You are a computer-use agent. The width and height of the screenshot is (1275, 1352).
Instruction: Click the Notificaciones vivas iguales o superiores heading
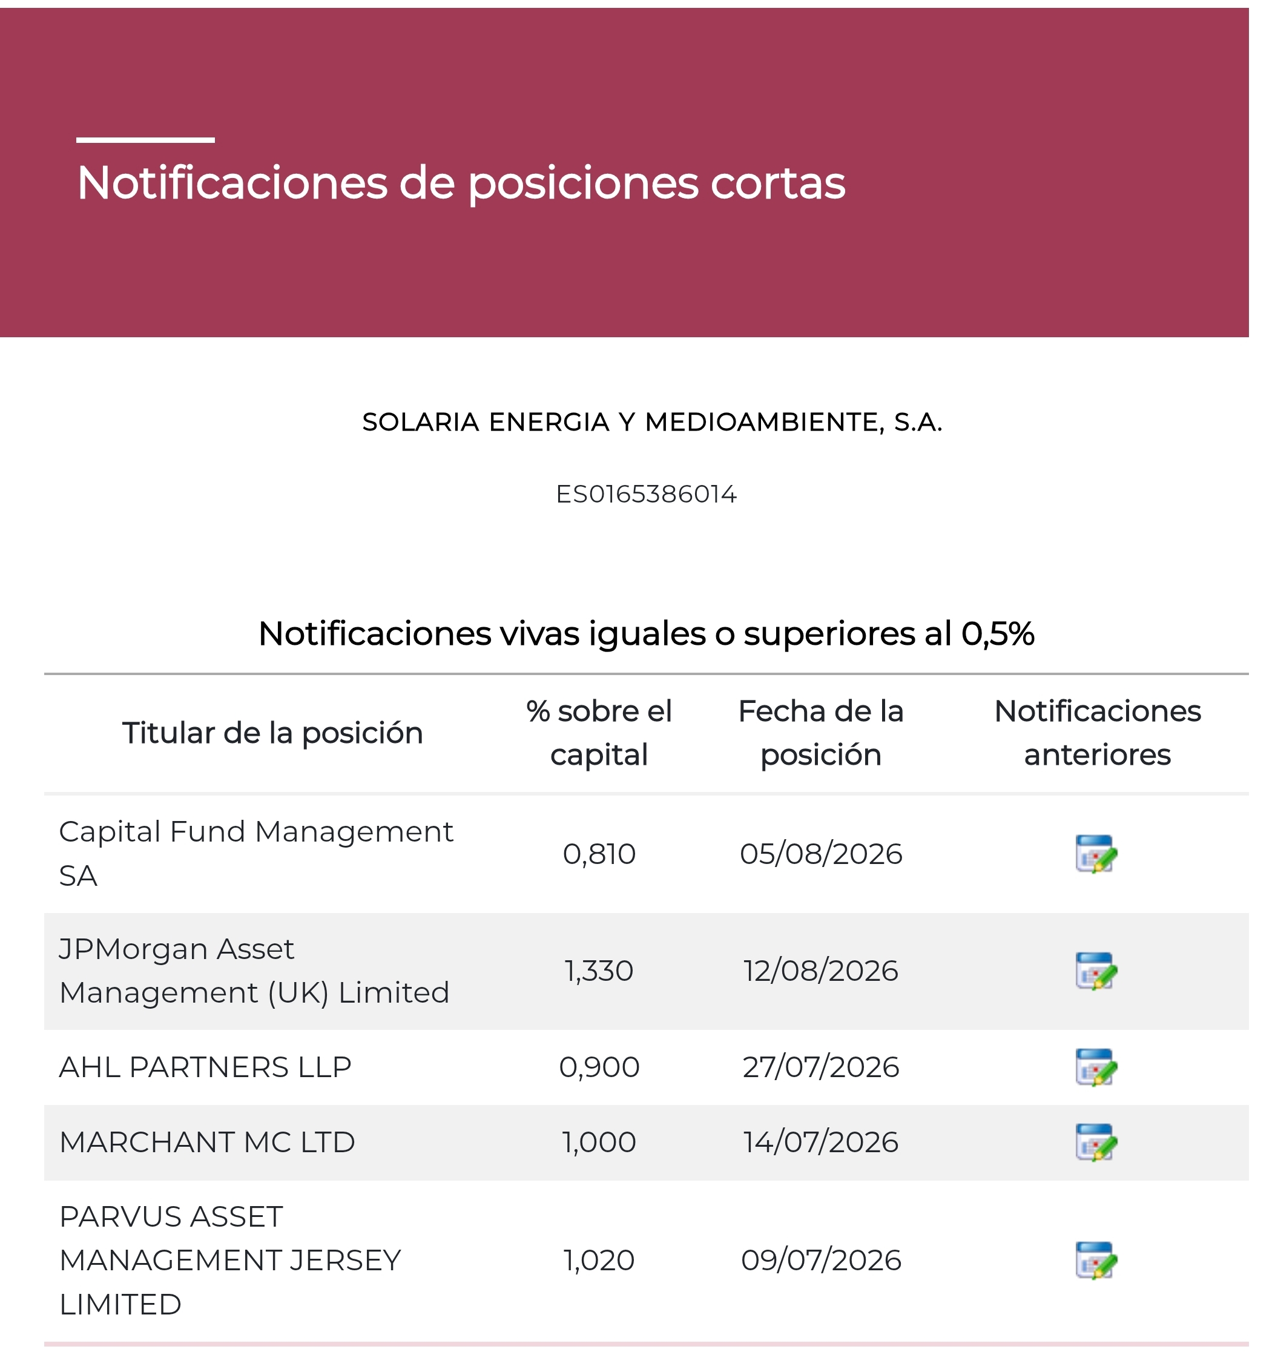(646, 634)
